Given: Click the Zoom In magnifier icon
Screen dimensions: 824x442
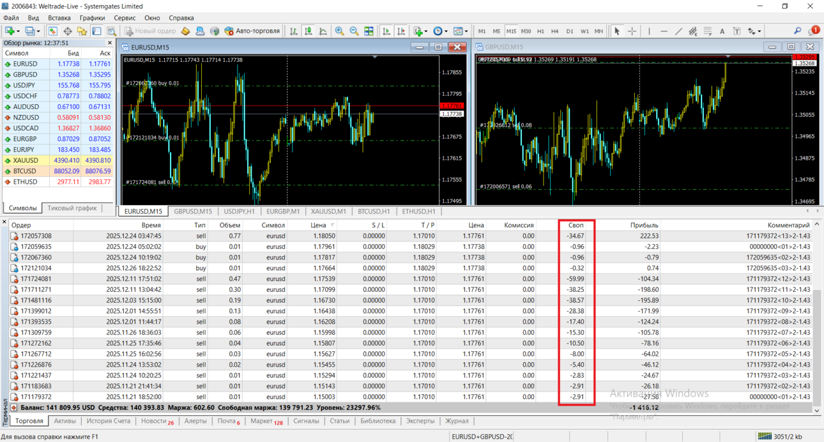Looking at the screenshot, I should (x=339, y=31).
